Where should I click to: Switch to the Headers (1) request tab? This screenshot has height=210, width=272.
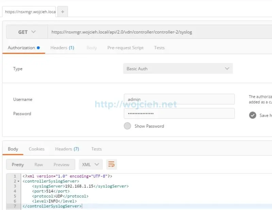click(62, 48)
